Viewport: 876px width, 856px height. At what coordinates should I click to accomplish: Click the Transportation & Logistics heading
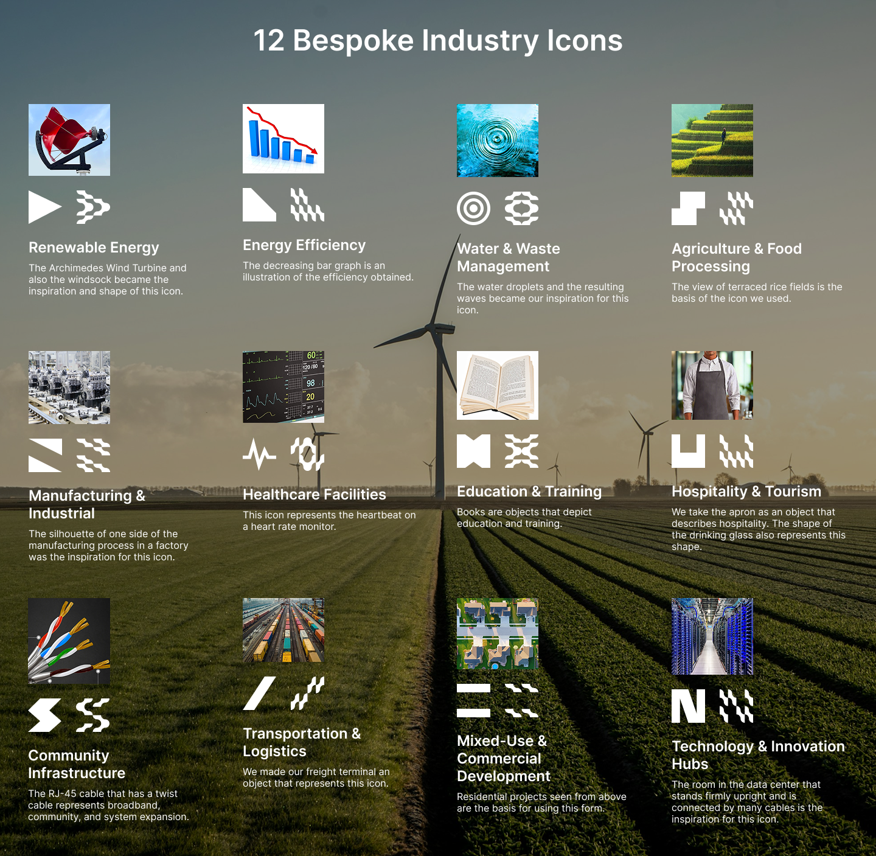pos(302,742)
